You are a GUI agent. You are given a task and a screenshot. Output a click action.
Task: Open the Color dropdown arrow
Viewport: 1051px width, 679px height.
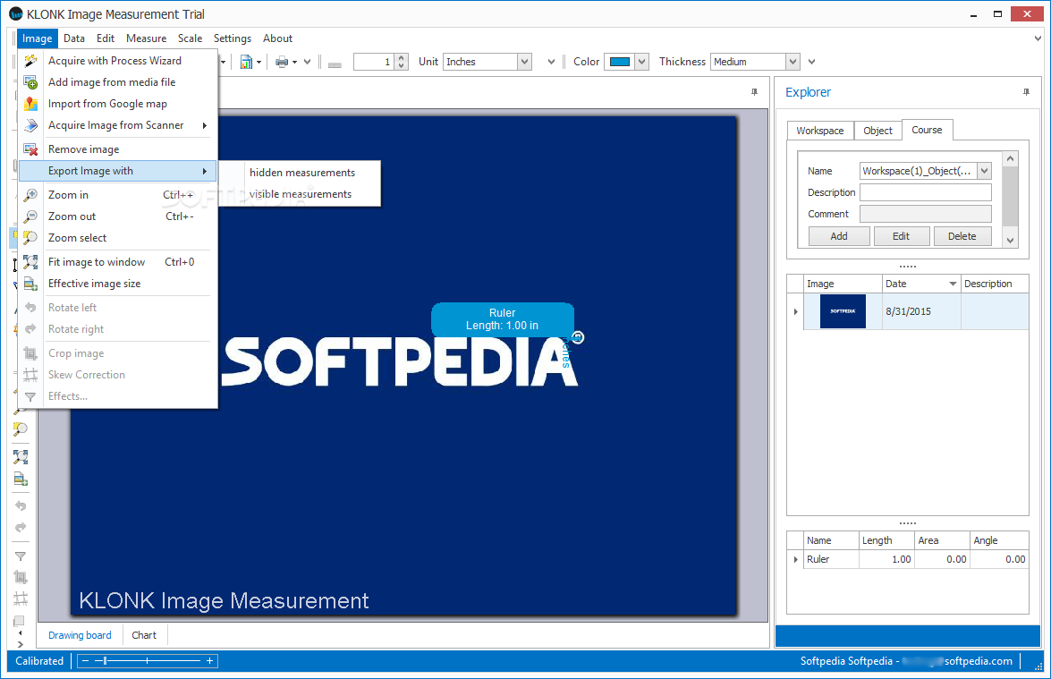(642, 62)
